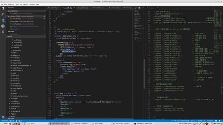Change language mode JavaScript in status bar
Screen dimensions: 223x125
pyautogui.click(x=210, y=121)
